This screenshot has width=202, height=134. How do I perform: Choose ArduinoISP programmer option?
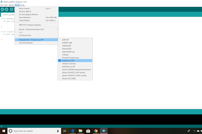[x=75, y=49]
